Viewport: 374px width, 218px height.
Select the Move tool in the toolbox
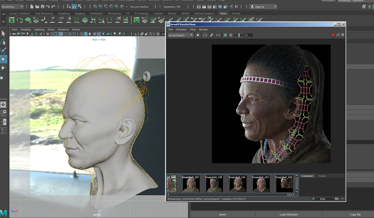coord(3,59)
